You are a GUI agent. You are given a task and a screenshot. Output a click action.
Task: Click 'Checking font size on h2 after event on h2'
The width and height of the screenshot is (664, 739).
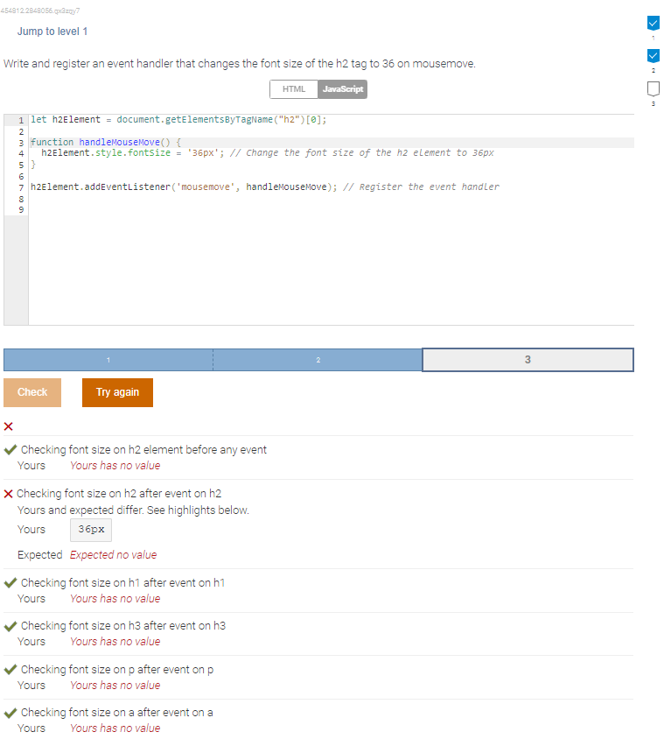[119, 494]
